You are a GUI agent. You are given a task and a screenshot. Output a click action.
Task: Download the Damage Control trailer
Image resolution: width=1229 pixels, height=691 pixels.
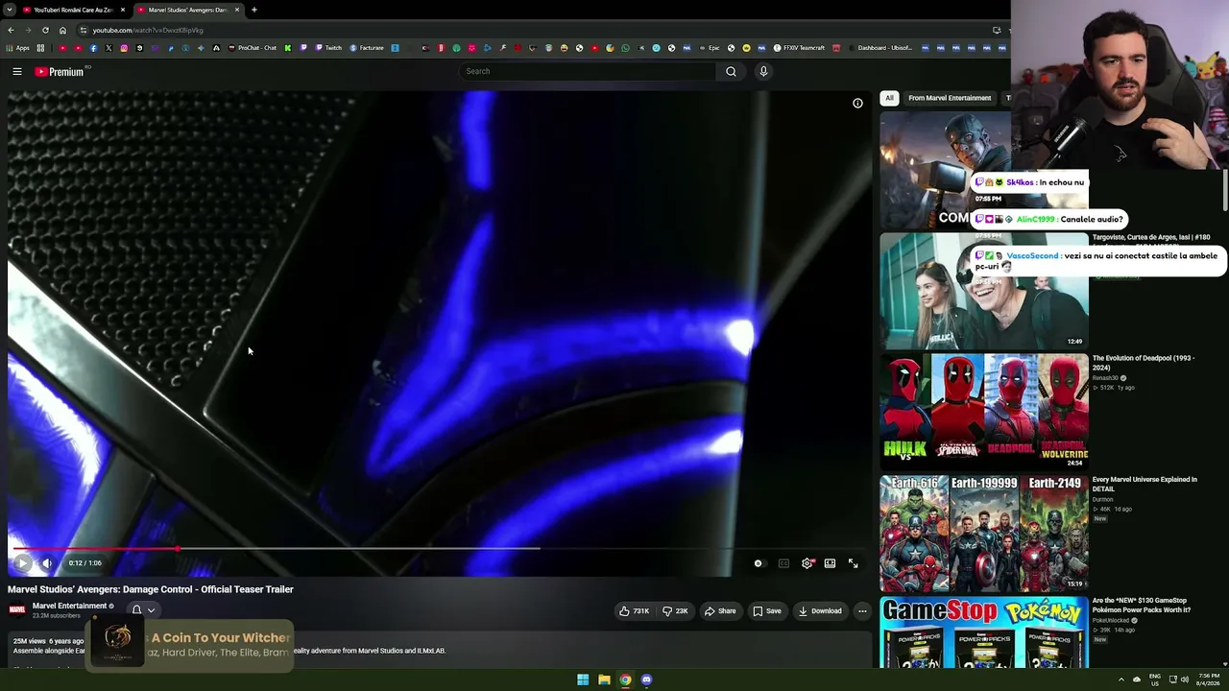819,610
